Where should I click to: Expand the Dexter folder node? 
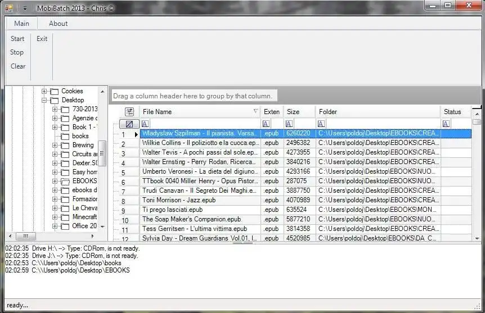(55, 163)
